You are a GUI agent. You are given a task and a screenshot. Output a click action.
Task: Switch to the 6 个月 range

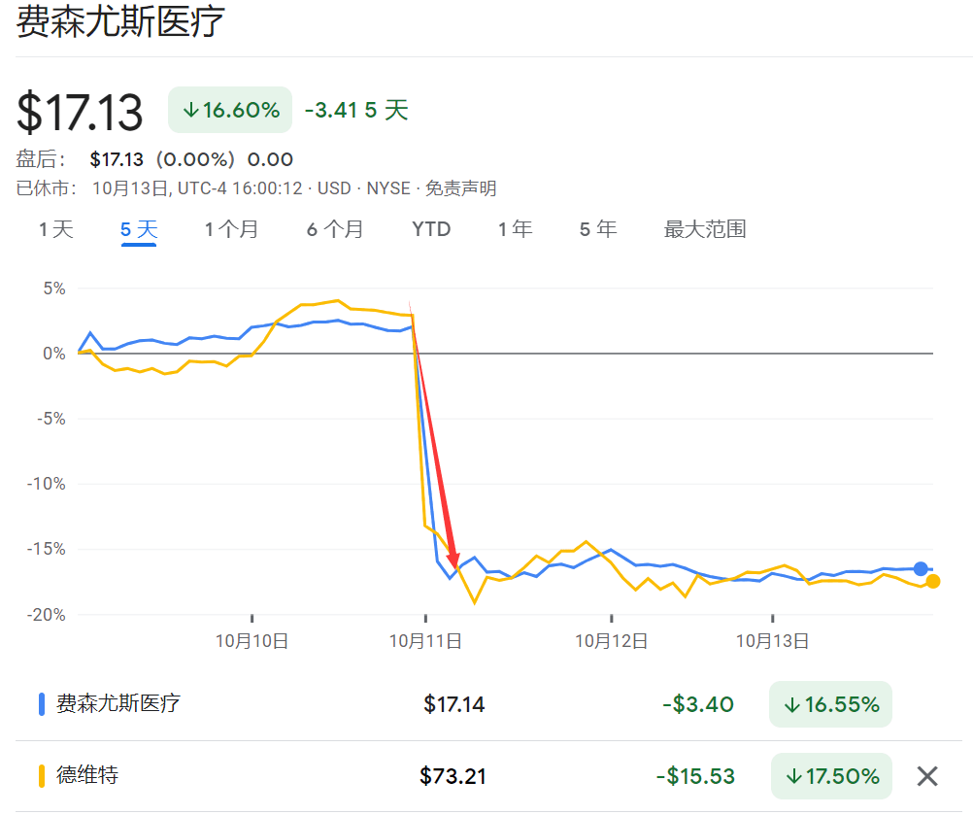click(335, 230)
